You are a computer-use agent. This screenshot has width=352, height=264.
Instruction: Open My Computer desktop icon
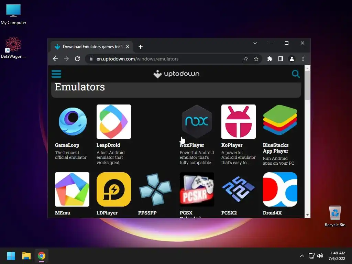pyautogui.click(x=13, y=14)
